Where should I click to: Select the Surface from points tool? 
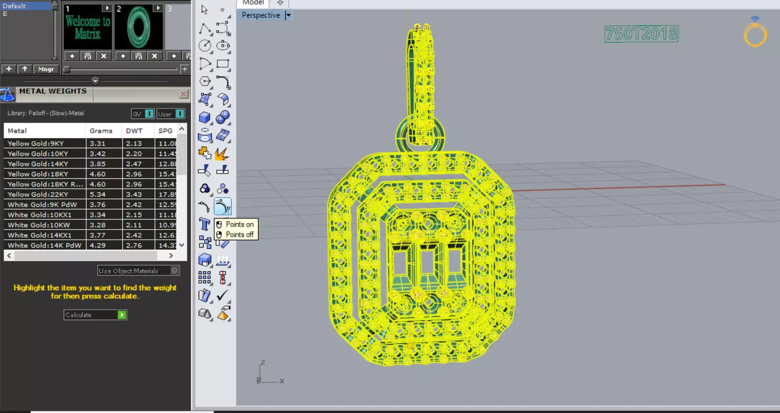[x=205, y=99]
